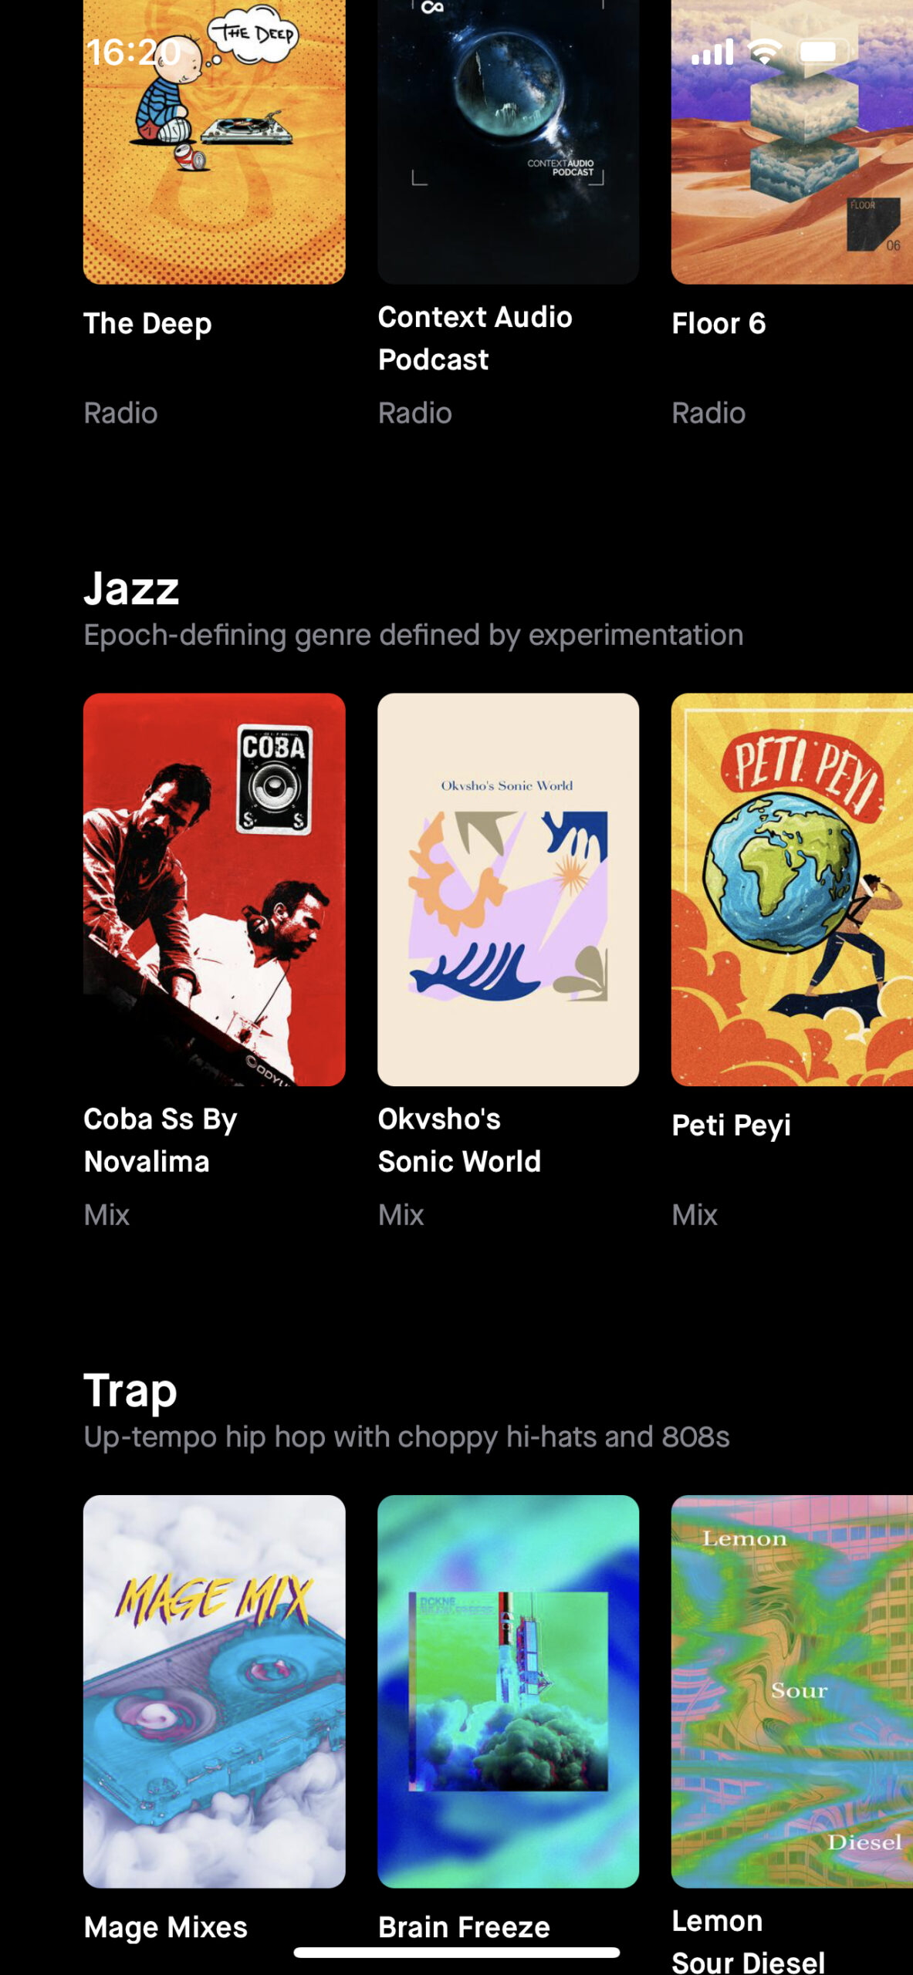
Task: Tap the Mage Mixes title
Action: (165, 1927)
